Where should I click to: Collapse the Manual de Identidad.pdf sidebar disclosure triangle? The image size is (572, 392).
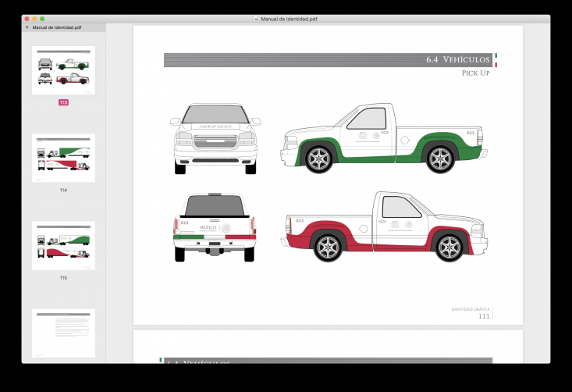[27, 27]
